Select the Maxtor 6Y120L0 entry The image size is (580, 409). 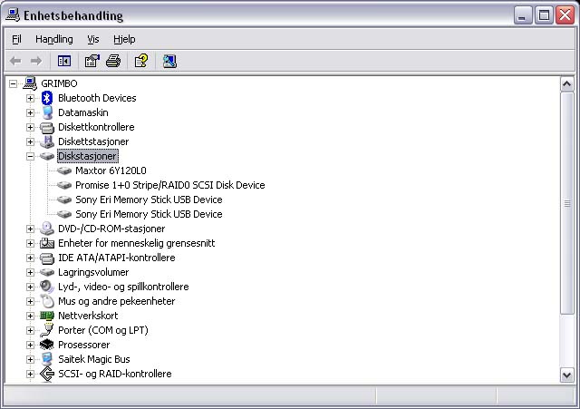(111, 170)
